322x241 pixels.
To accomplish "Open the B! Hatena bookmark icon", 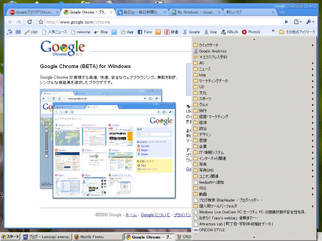I will tap(18, 32).
